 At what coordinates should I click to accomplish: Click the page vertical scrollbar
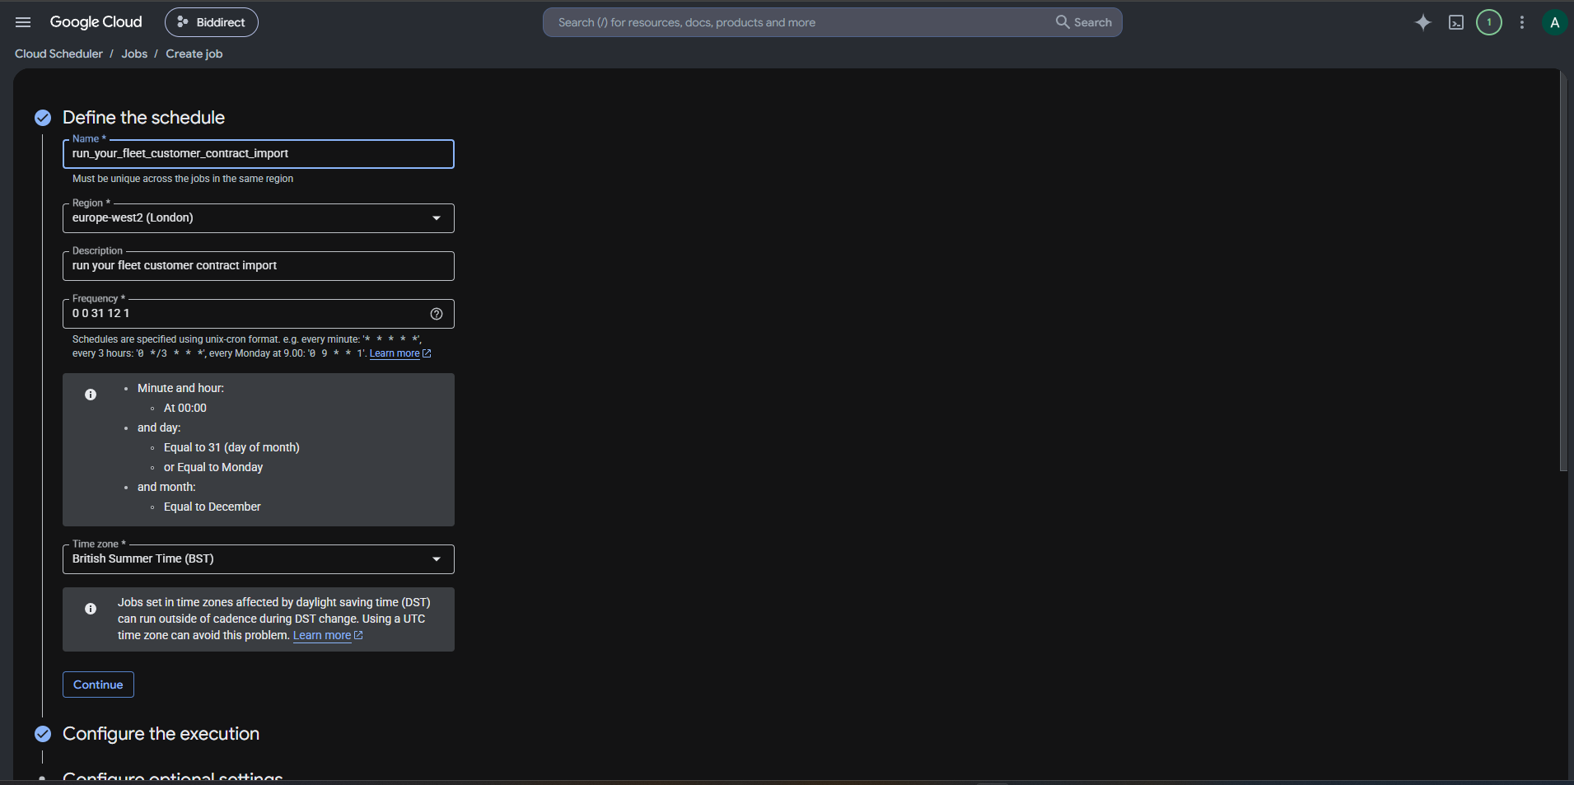coord(1563,272)
